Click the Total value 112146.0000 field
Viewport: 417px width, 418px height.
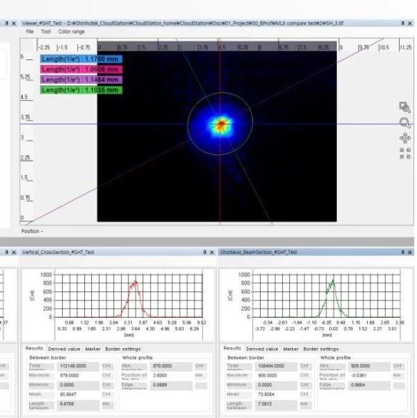point(78,366)
